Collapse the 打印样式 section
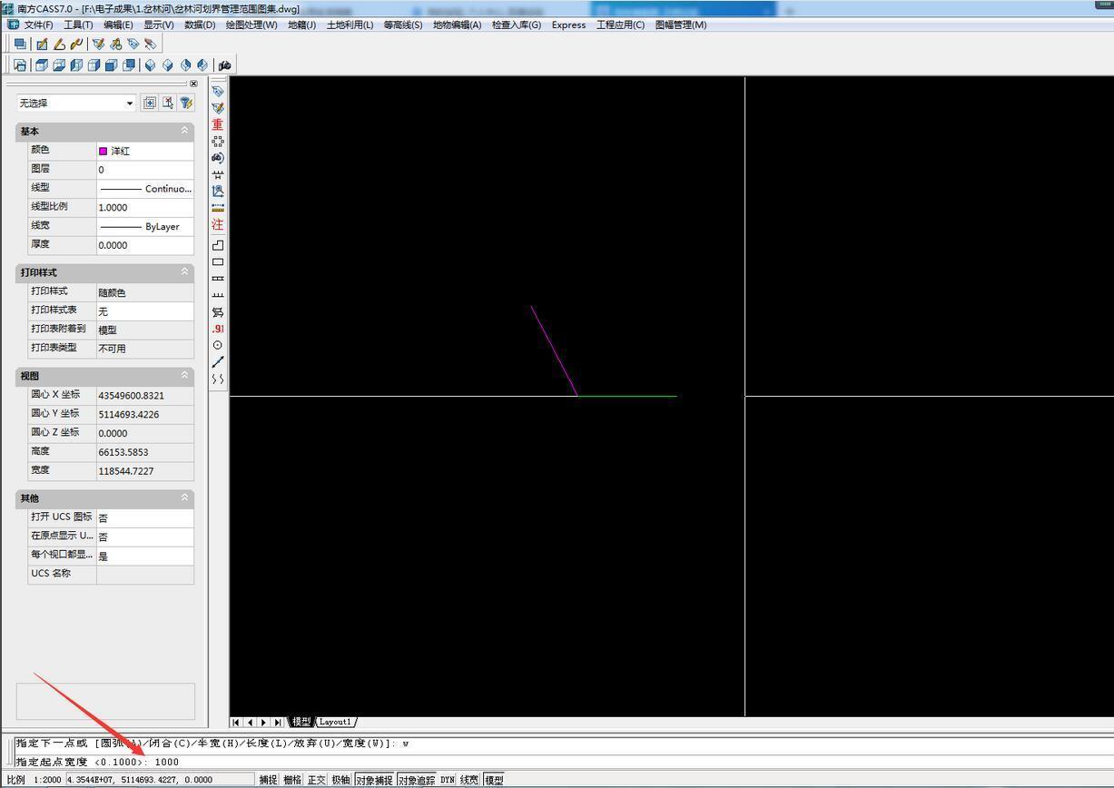 [x=184, y=272]
